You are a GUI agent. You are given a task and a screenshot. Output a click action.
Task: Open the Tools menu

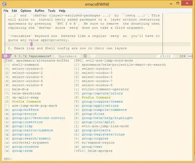(52, 11)
